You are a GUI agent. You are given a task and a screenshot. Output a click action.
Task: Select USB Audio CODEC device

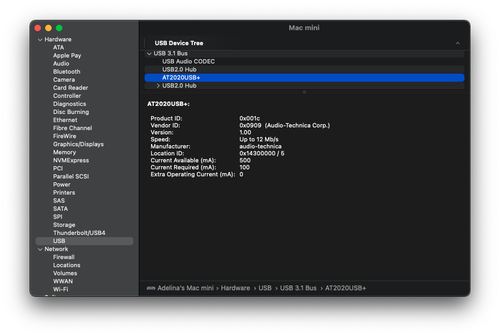click(x=188, y=62)
